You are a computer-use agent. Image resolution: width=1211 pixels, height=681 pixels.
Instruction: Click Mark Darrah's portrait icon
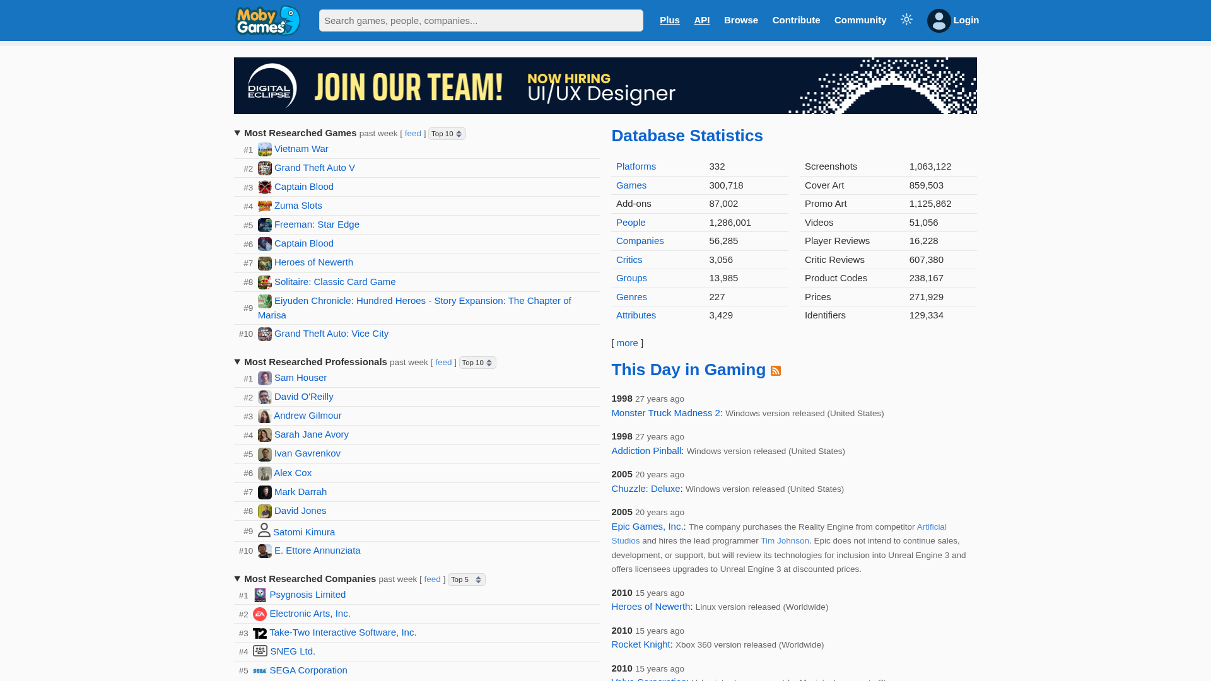click(x=265, y=492)
